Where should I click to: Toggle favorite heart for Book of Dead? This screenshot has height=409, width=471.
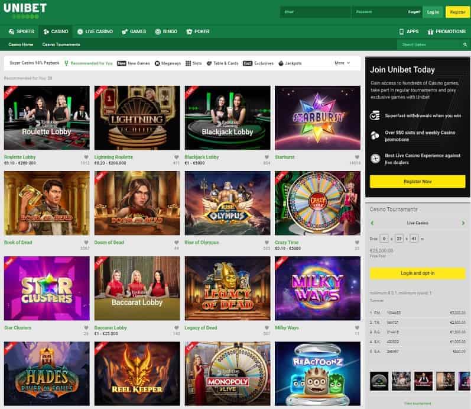pos(86,242)
